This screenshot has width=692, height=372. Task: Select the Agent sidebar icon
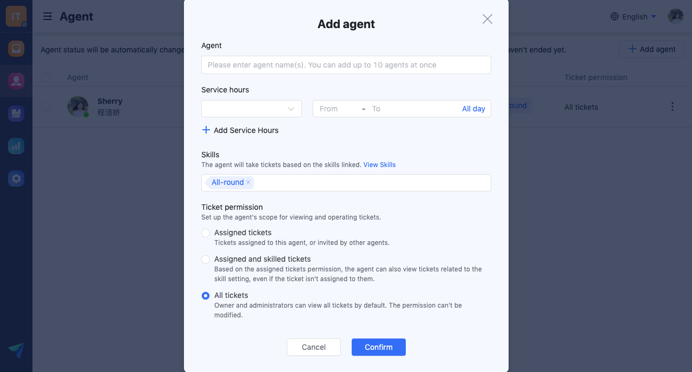(16, 81)
